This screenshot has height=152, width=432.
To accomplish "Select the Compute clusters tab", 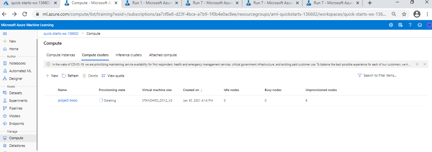I will (x=95, y=55).
